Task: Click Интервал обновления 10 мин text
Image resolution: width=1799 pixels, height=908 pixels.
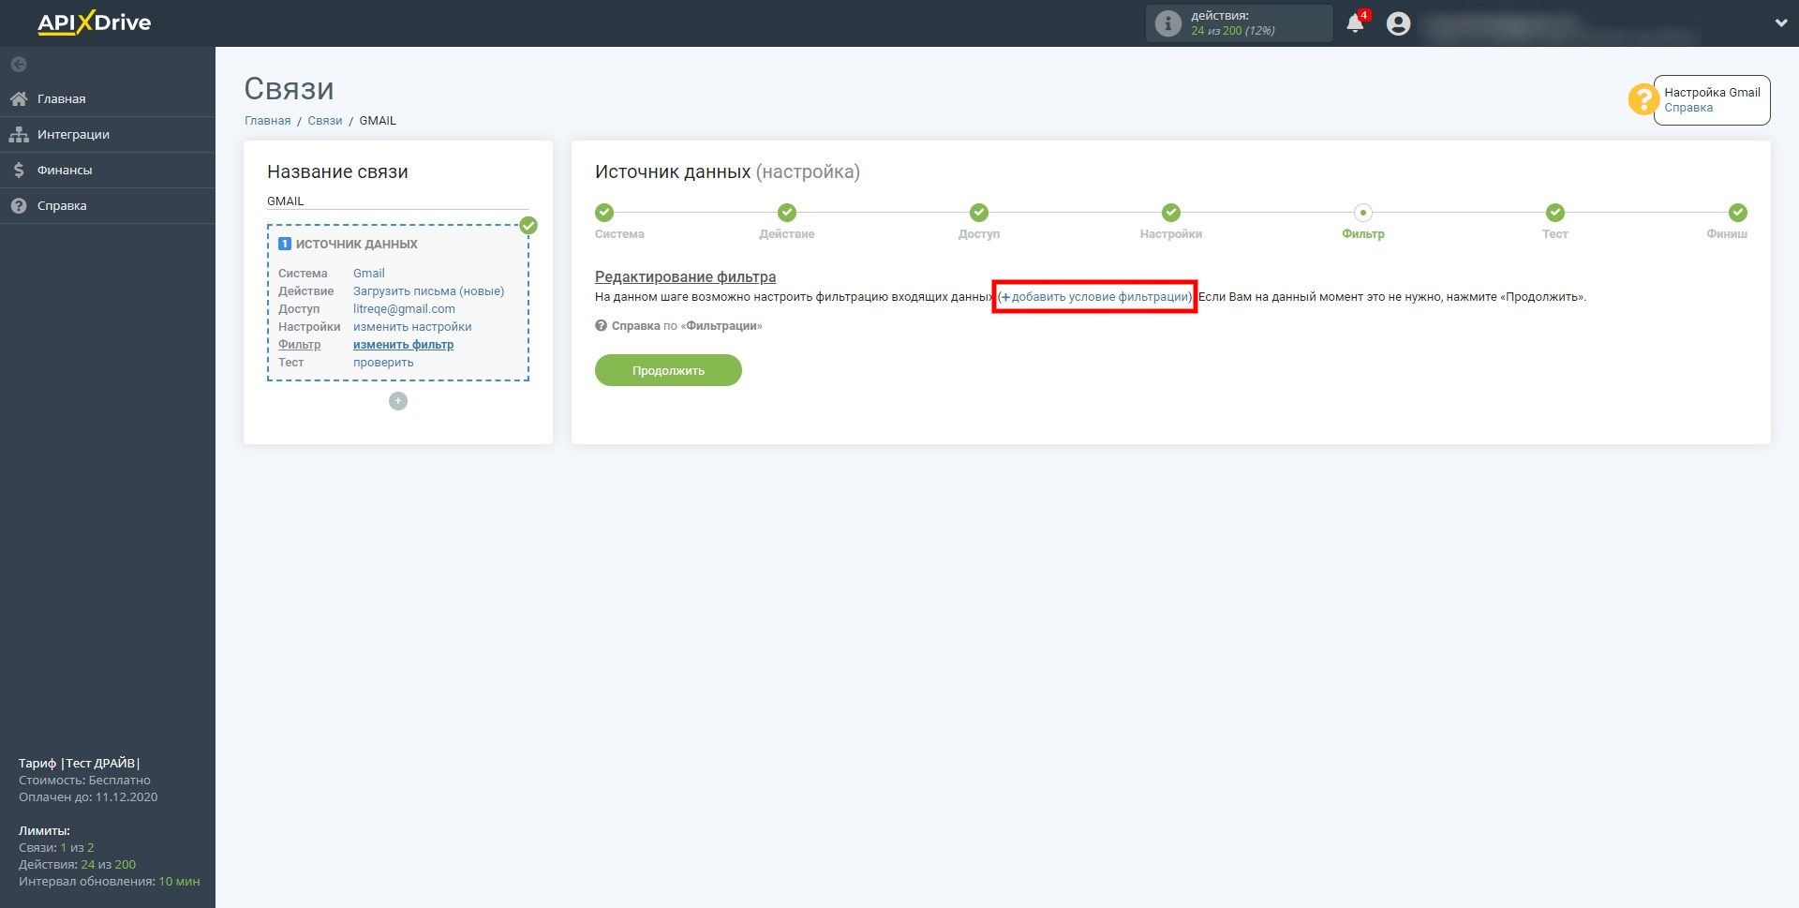Action: coord(109,882)
